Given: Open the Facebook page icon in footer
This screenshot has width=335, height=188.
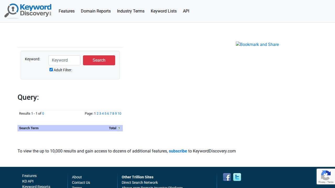Looking at the screenshot, I should (227, 177).
